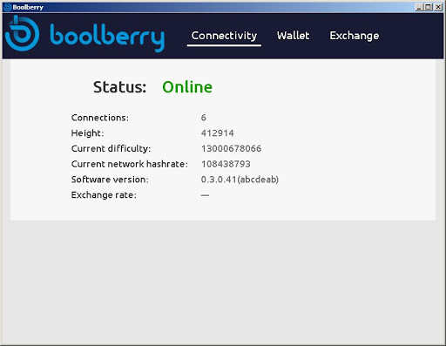The image size is (446, 346).
Task: Click the connections value 6
Action: click(204, 118)
